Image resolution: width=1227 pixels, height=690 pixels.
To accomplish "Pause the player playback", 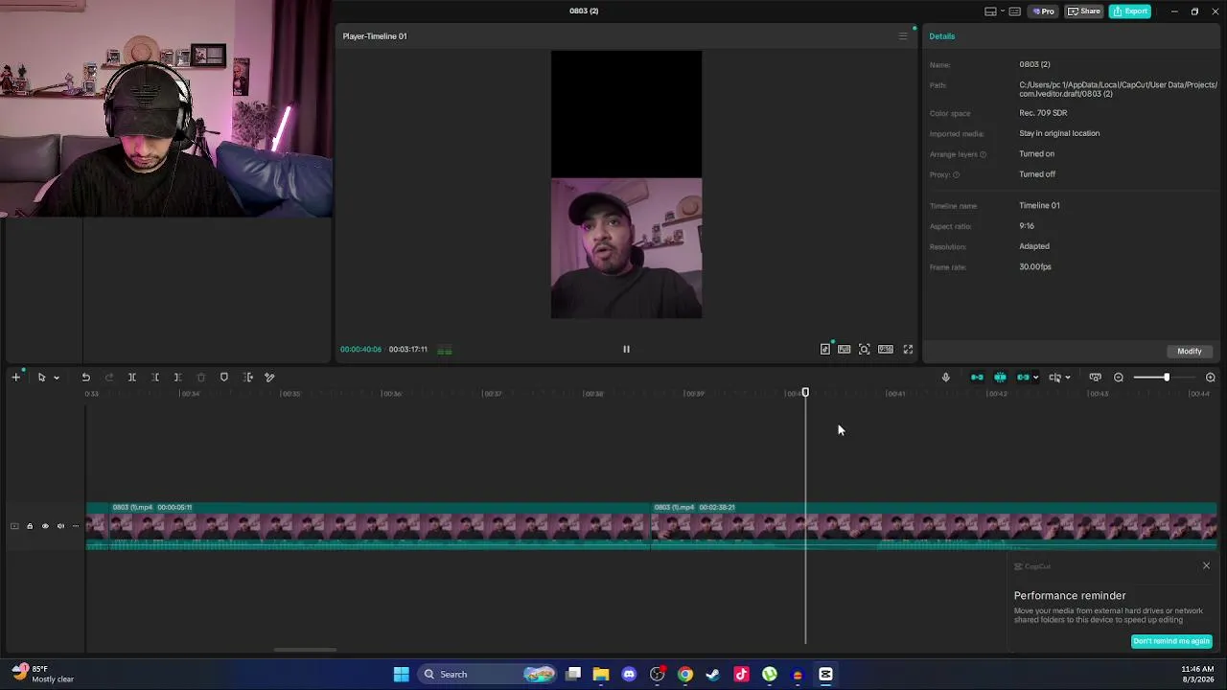I will pyautogui.click(x=626, y=350).
